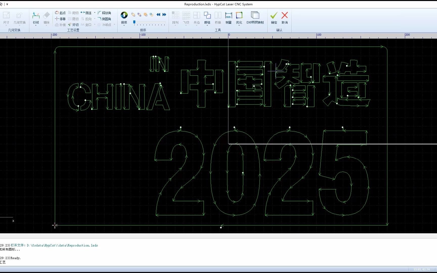Open quick access toolbar customize arrow
437x273 pixels.
[7, 4]
